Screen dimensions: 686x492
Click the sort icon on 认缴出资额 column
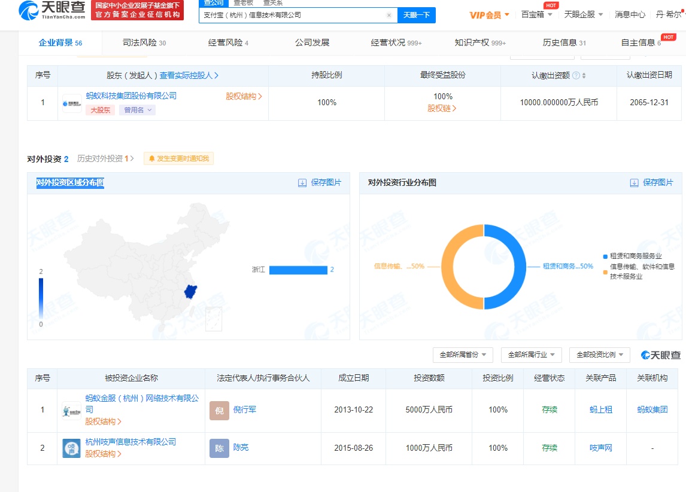click(584, 76)
